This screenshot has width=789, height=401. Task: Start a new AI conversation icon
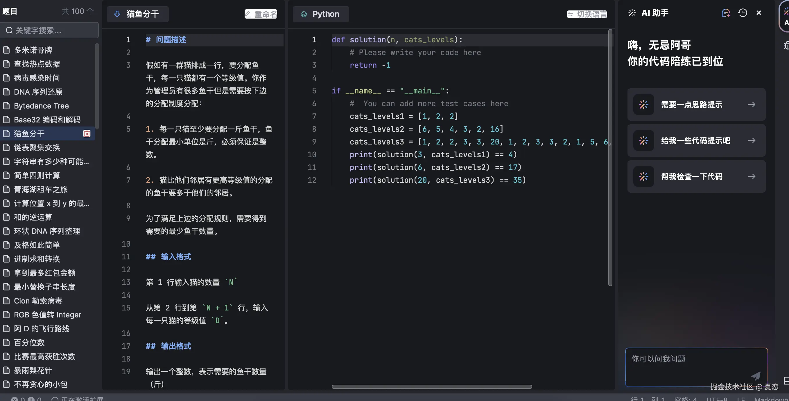pos(726,13)
